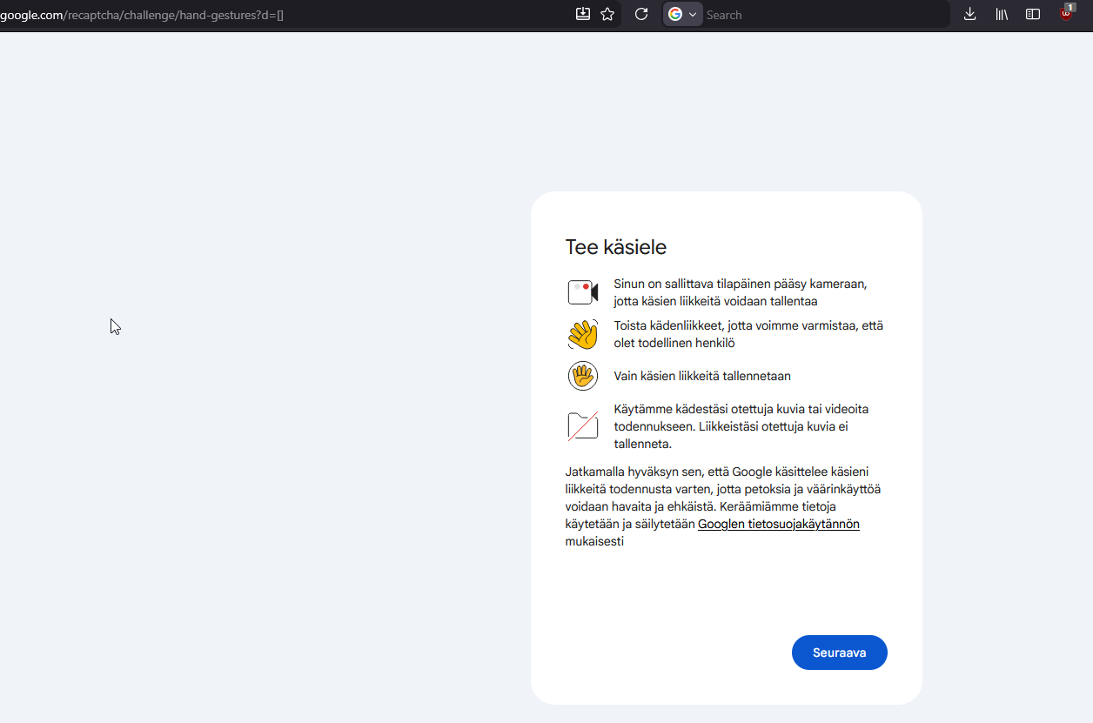Focus the browser Search field
Image resolution: width=1093 pixels, height=723 pixels.
point(825,14)
